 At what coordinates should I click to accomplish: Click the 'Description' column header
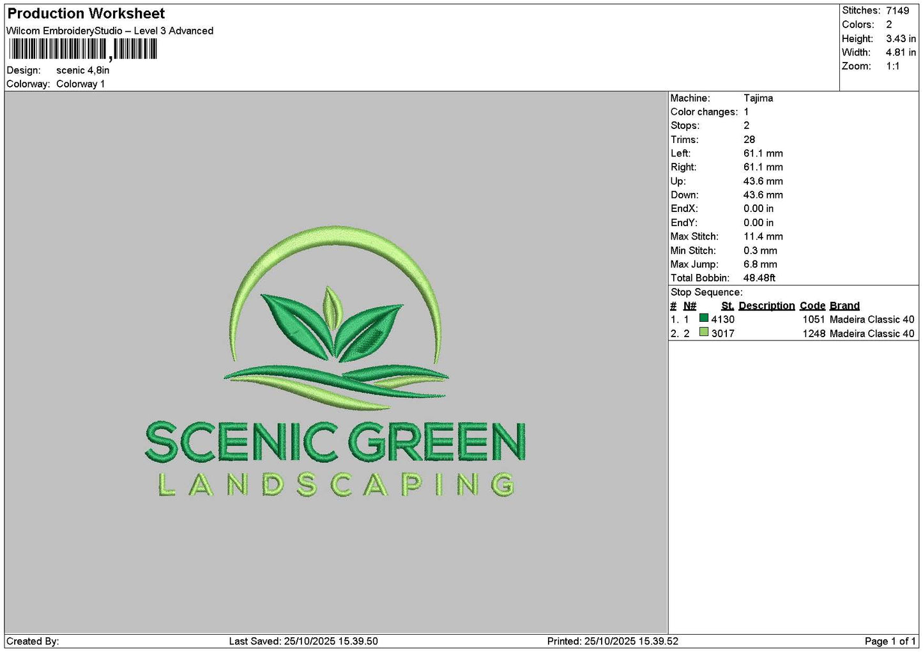pyautogui.click(x=767, y=306)
